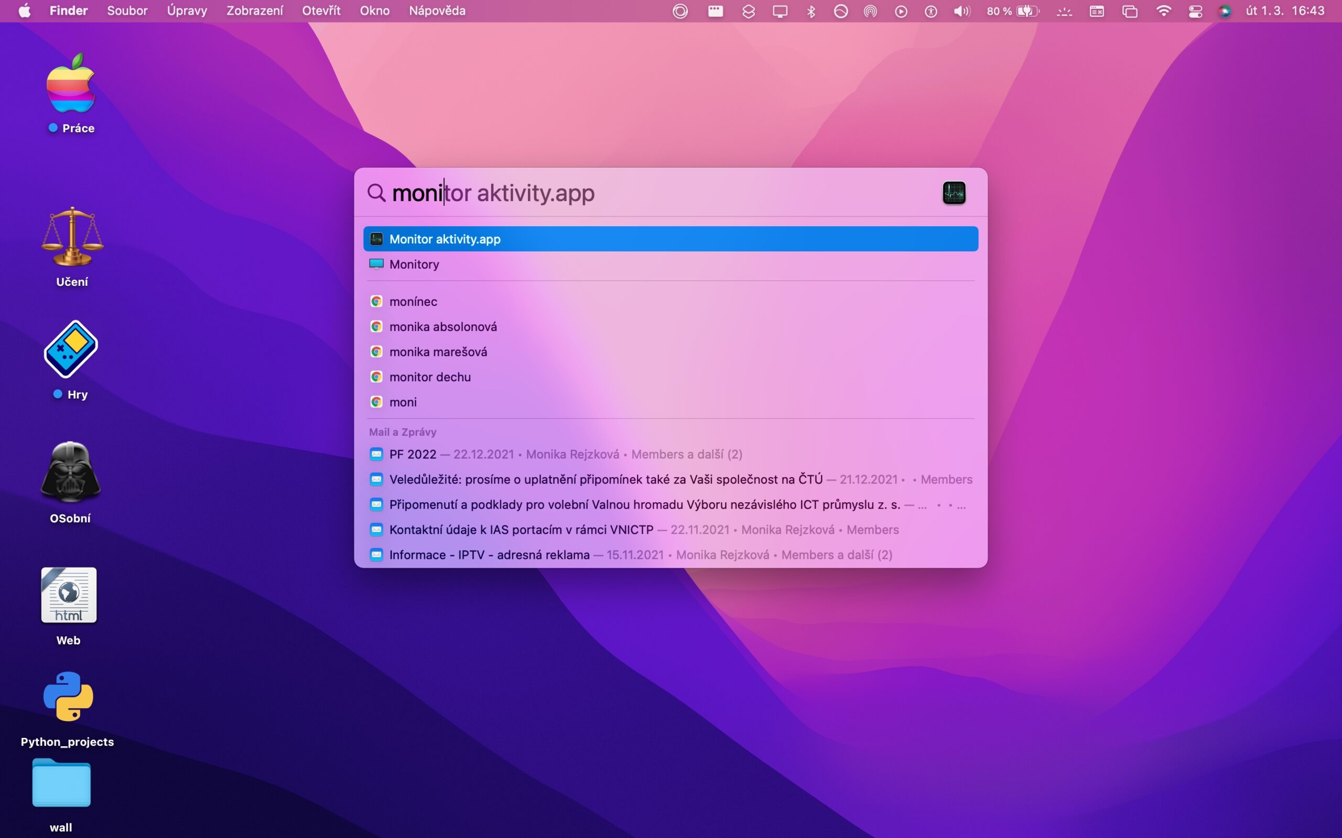The width and height of the screenshot is (1342, 838).
Task: Open the wall folder on the desktop
Action: pyautogui.click(x=60, y=782)
